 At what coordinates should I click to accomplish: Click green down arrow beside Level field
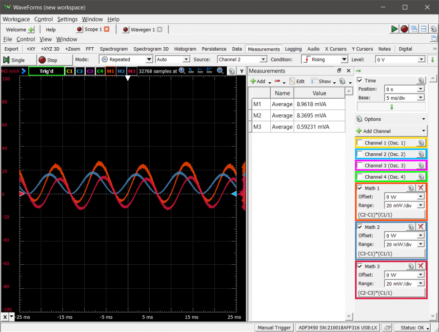click(433, 59)
